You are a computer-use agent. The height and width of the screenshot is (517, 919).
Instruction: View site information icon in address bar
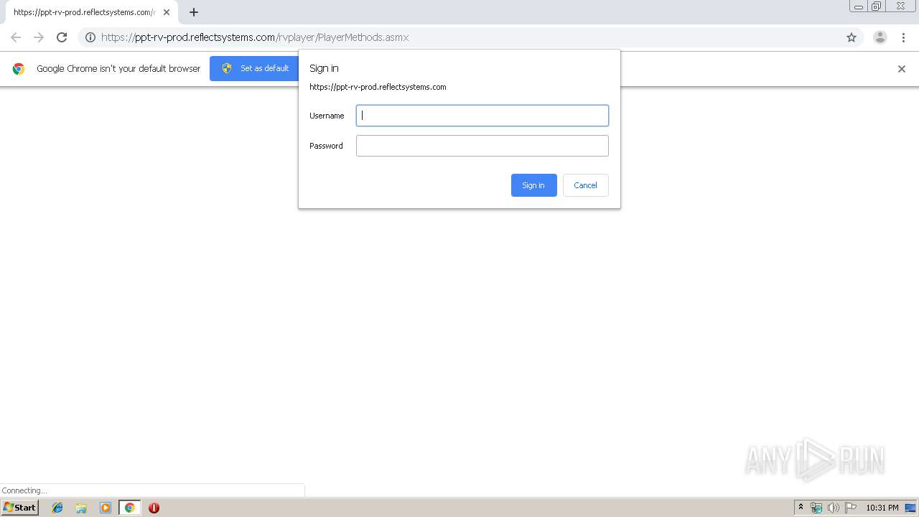90,37
